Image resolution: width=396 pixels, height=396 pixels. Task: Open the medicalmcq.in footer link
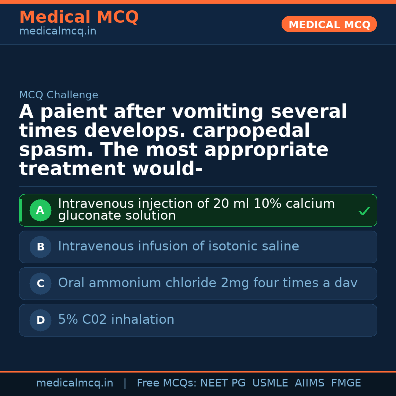click(74, 383)
